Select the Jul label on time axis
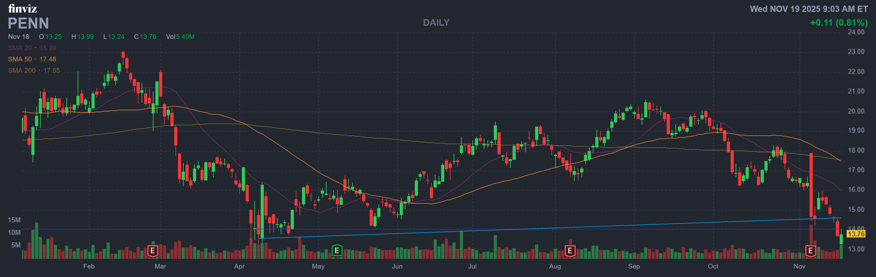The height and width of the screenshot is (277, 876). point(472,266)
